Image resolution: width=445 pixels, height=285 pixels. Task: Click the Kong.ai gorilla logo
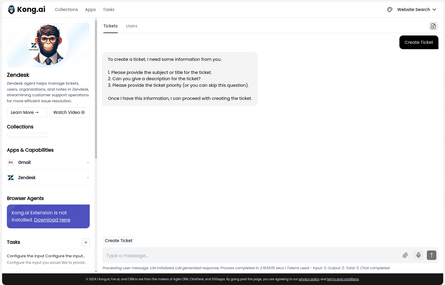11,10
